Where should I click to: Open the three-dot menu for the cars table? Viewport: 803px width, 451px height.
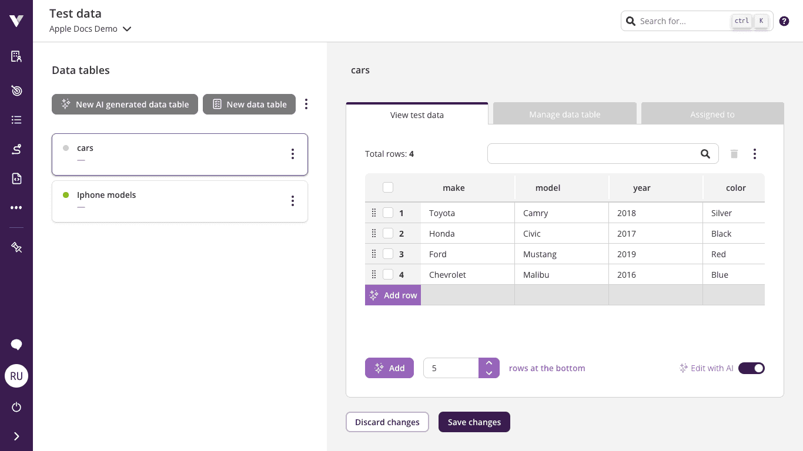tap(293, 154)
